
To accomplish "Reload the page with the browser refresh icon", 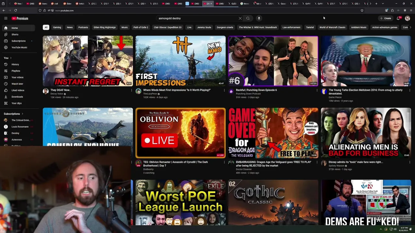I will (x=16, y=10).
